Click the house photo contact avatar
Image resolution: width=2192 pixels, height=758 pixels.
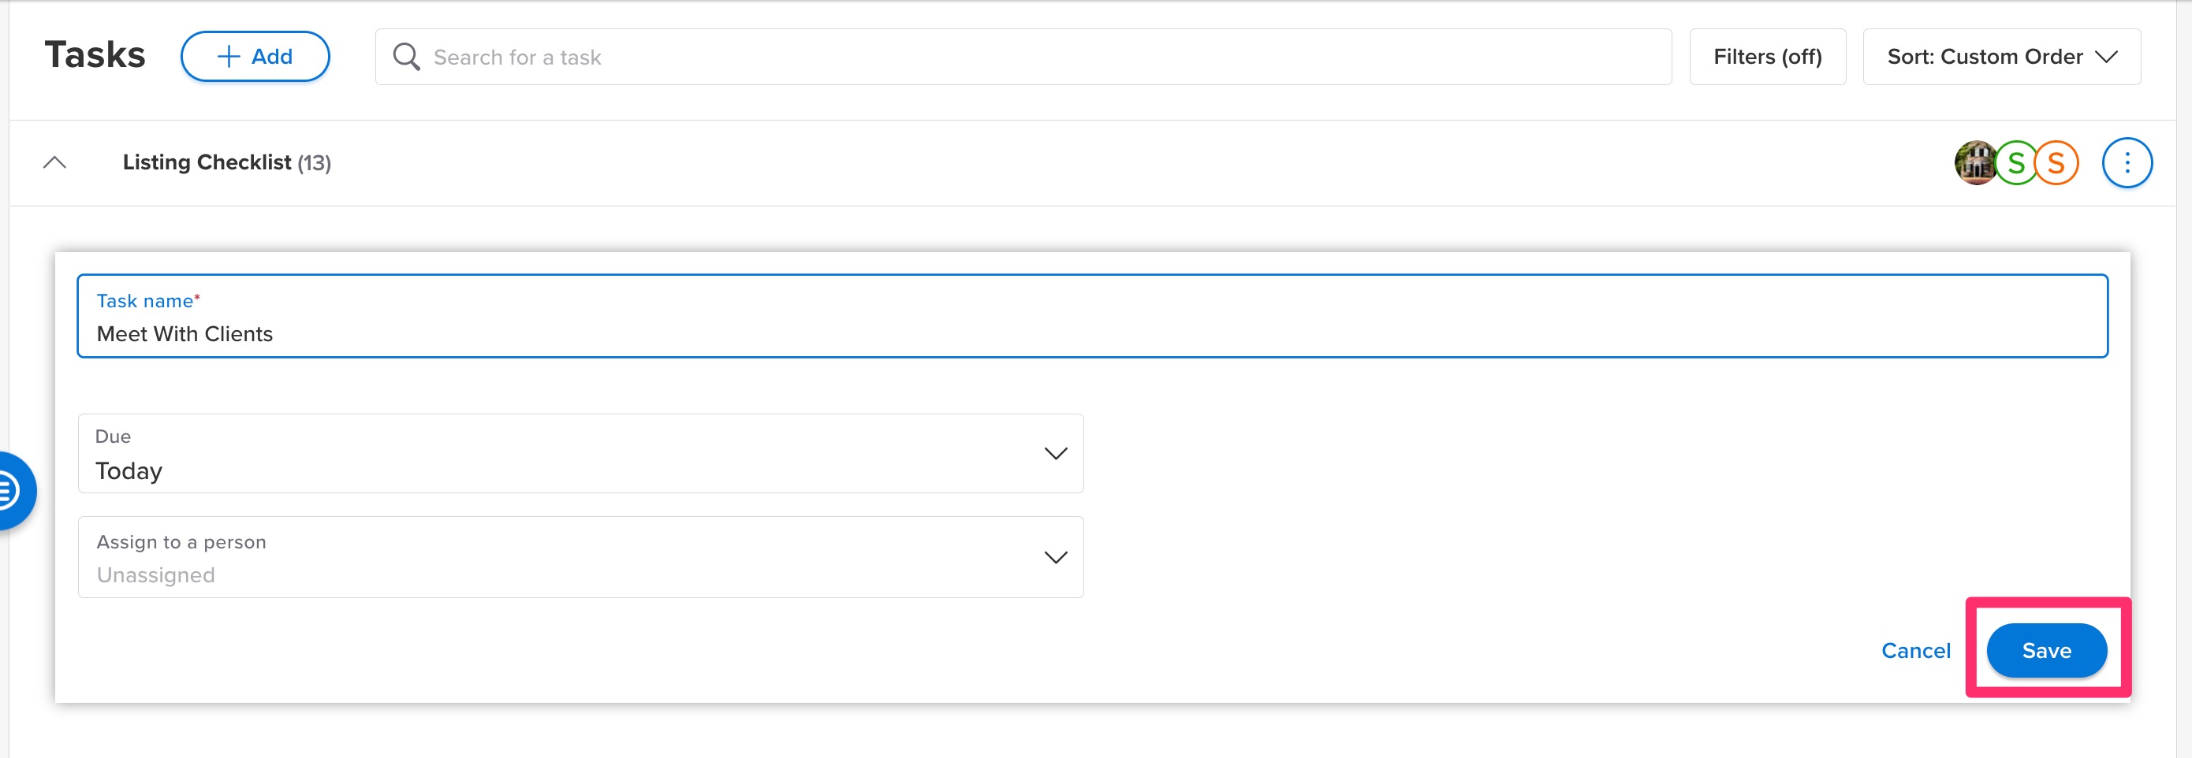[x=1976, y=162]
